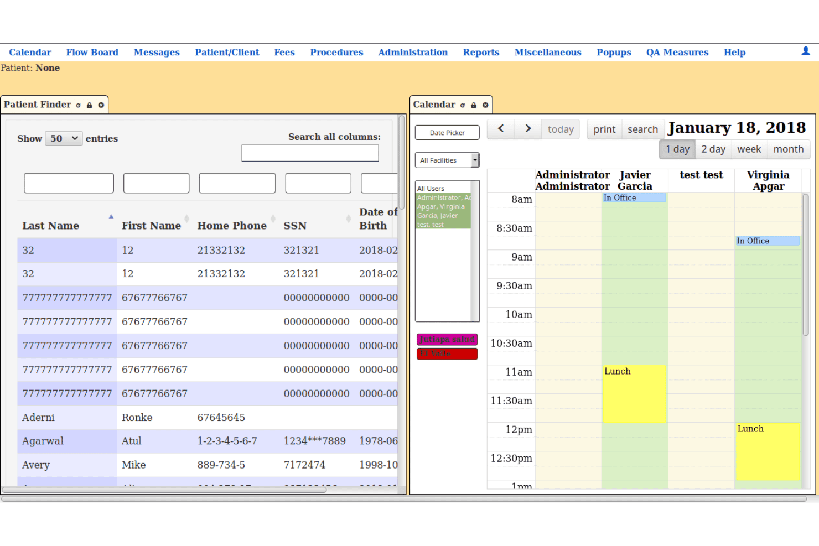Open the Popups menu
Viewport: 819px width, 546px height.
click(x=614, y=52)
